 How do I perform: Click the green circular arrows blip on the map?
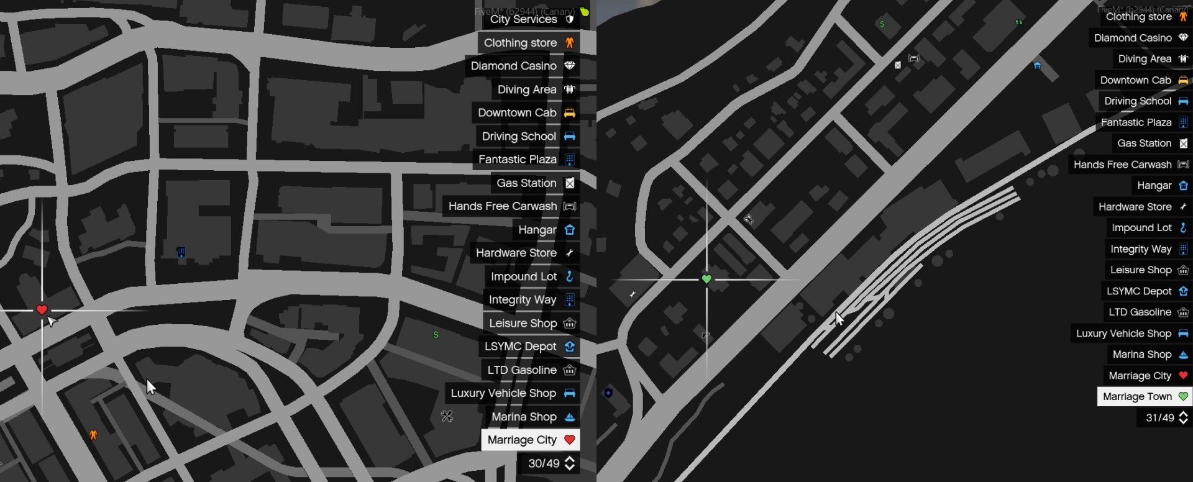pyautogui.click(x=1018, y=22)
